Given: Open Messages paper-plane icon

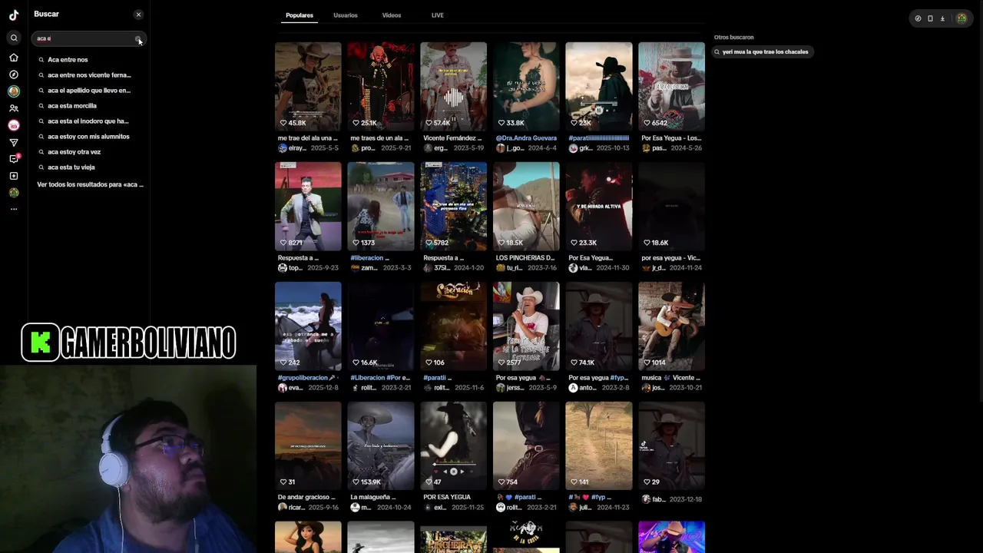Looking at the screenshot, I should tap(14, 142).
